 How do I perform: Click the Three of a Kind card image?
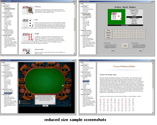tap(27, 52)
